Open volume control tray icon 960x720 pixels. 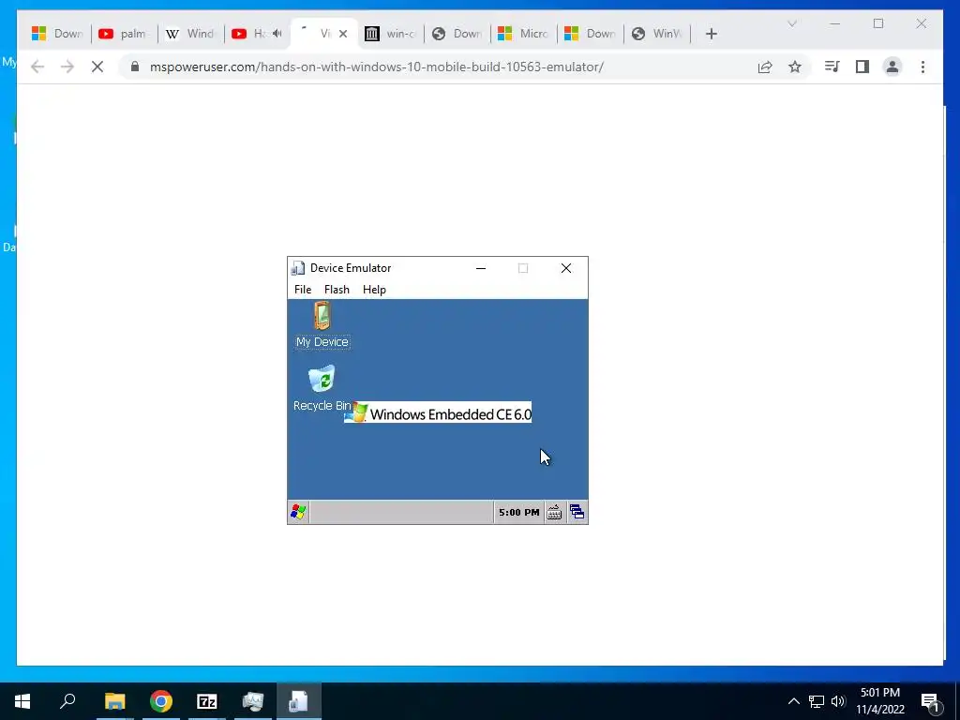(838, 701)
